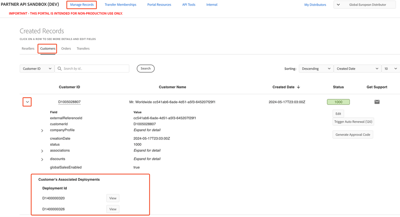This screenshot has width=400, height=217.
Task: Click Trigger Auto Renewal (120) button
Action: pos(353,122)
